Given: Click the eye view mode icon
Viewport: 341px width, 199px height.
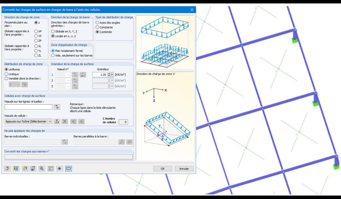Looking at the screenshot, I should pyautogui.click(x=59, y=169).
